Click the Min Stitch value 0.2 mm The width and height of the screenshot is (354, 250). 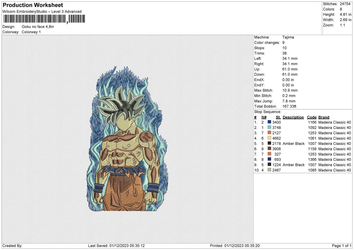coord(289,96)
